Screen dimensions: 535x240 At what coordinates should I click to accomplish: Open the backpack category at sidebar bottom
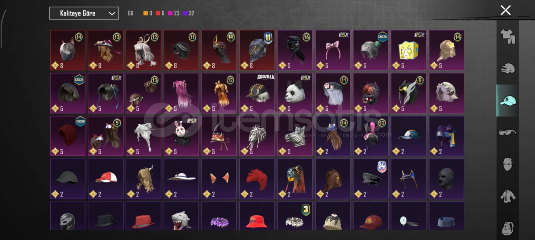coord(508,229)
